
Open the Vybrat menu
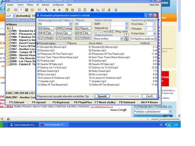pyautogui.click(x=20, y=5)
